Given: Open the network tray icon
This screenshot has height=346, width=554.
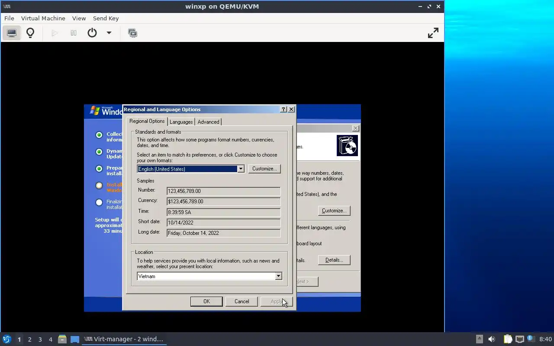Looking at the screenshot, I should click(x=519, y=339).
